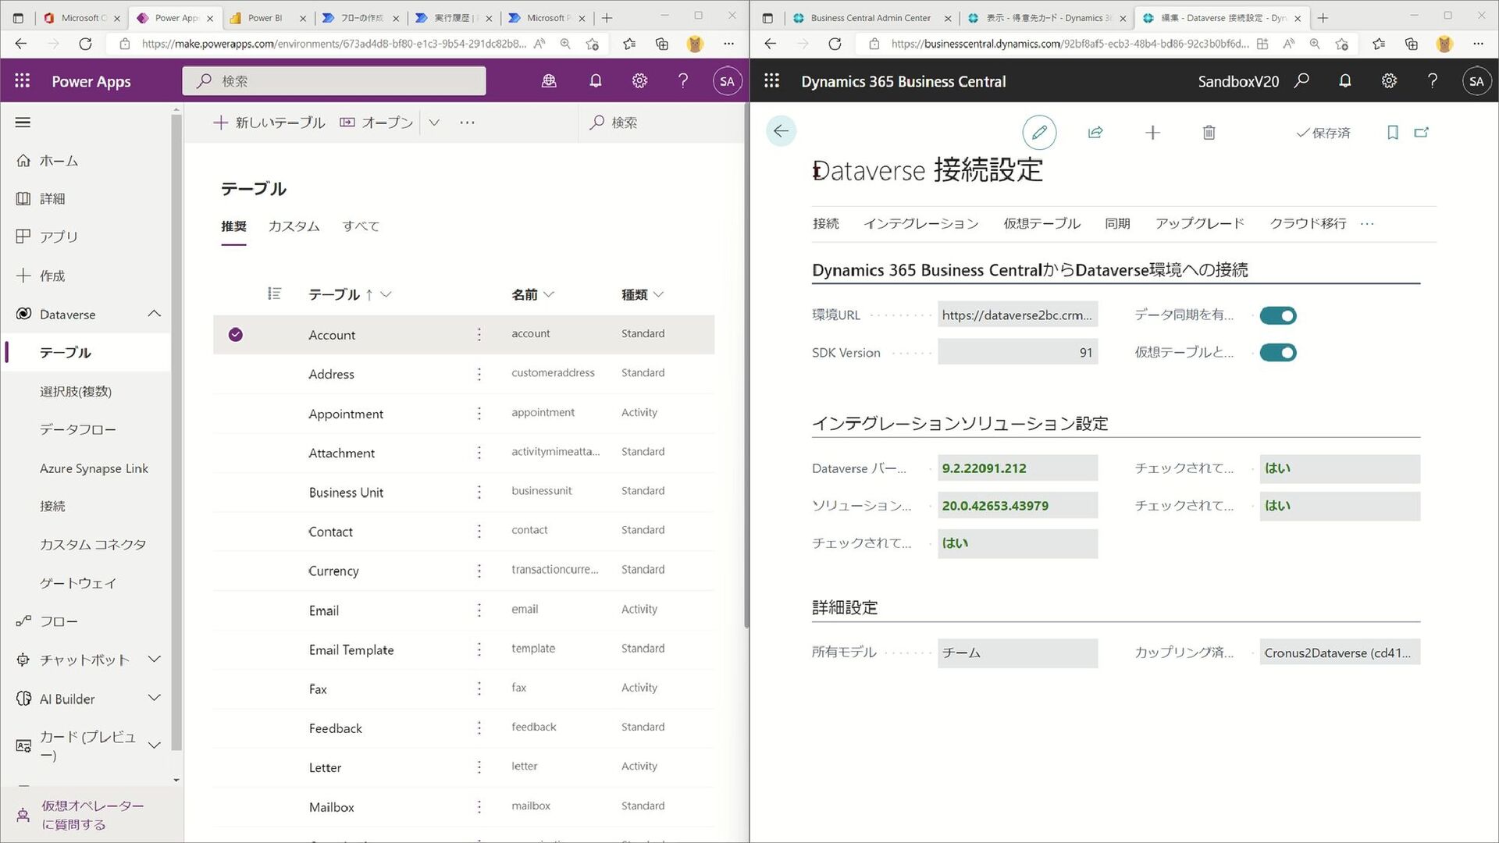Toggle the Account row selection checkmark

(x=235, y=335)
